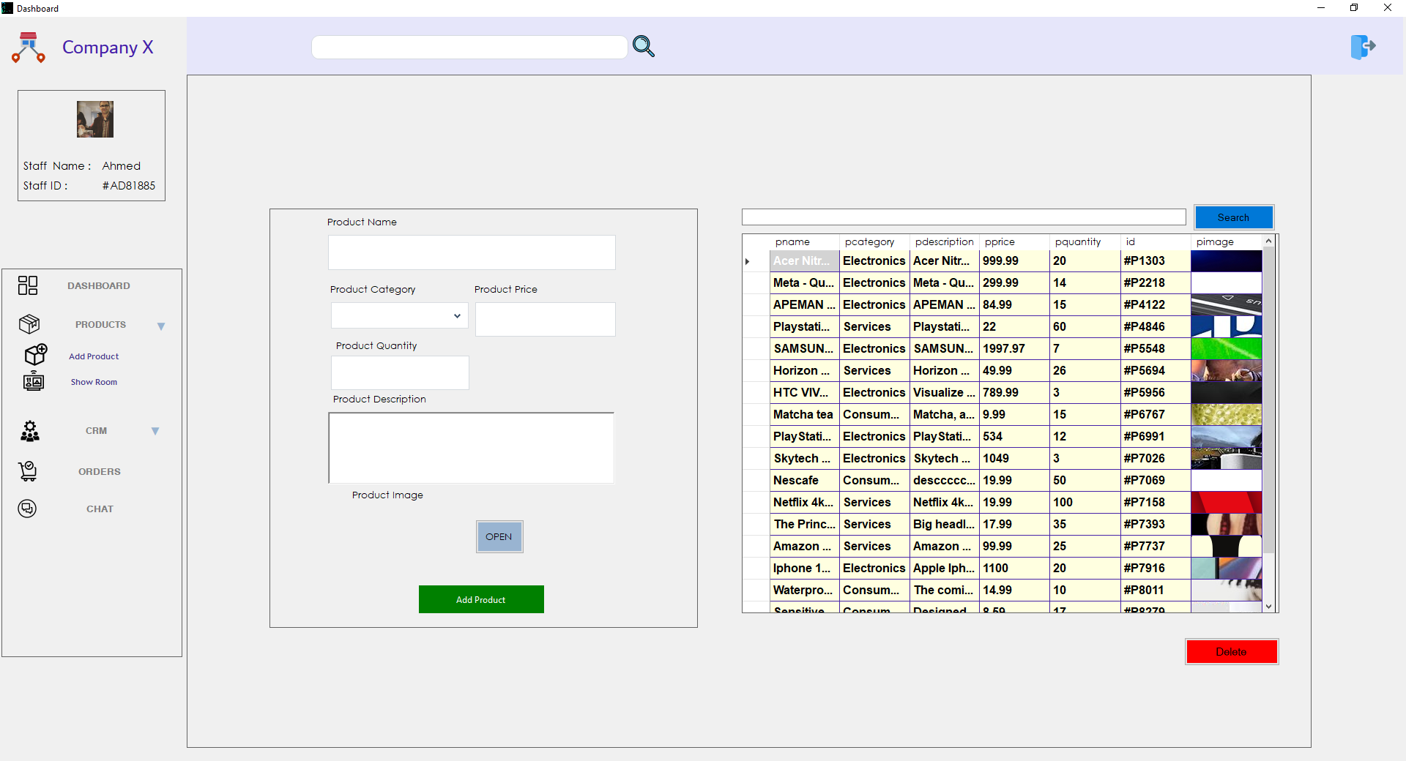
Task: Focus the Product Description text area
Action: click(472, 448)
